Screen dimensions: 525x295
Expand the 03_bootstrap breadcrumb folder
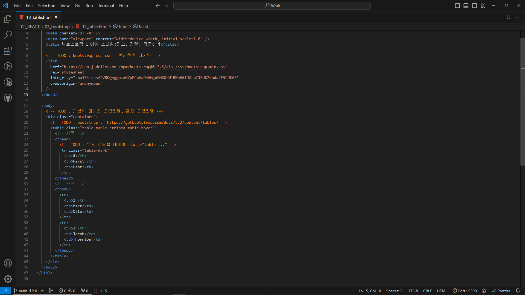(x=57, y=26)
